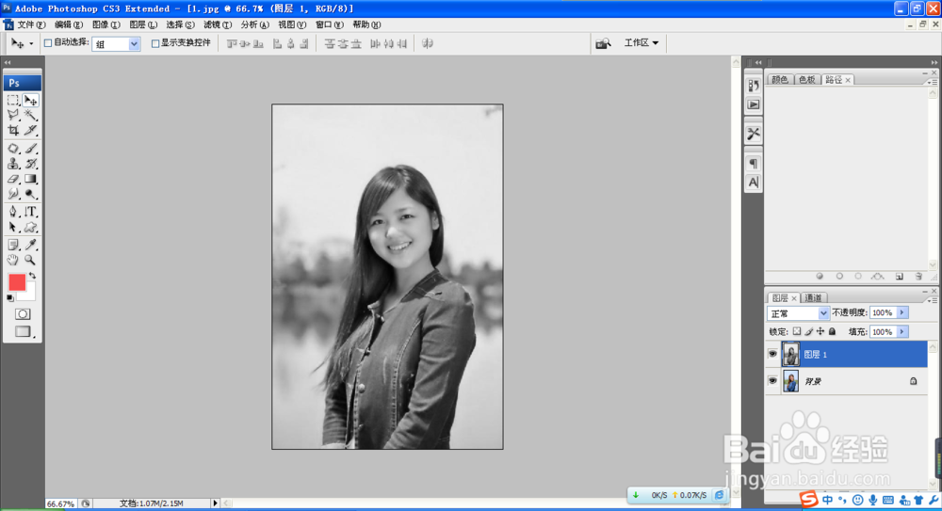This screenshot has height=511, width=942.
Task: Select the Polygonal Lasso tool
Action: (13, 115)
